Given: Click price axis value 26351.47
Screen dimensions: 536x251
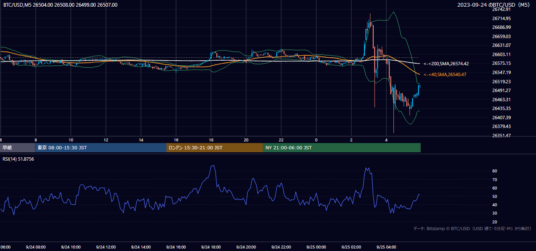Looking at the screenshot, I should pos(501,136).
